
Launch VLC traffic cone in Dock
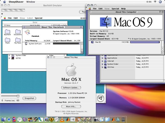[62, 120]
